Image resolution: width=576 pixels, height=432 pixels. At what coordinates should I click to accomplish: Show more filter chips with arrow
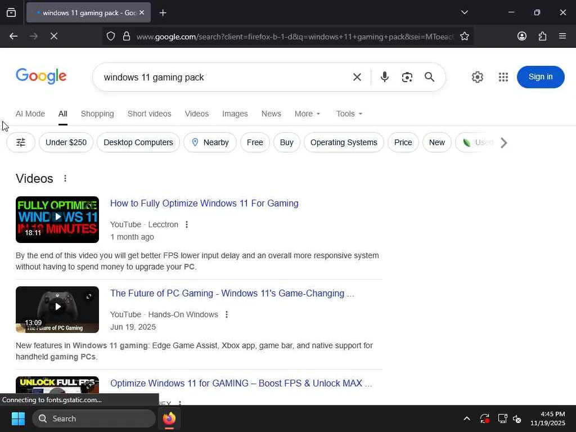coord(504,142)
